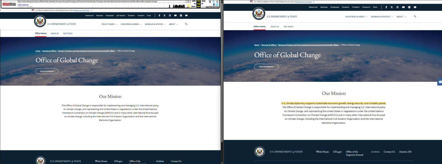The width and height of the screenshot is (442, 164).
Task: Open the blue chat widget on the right edge
Action: tap(439, 82)
